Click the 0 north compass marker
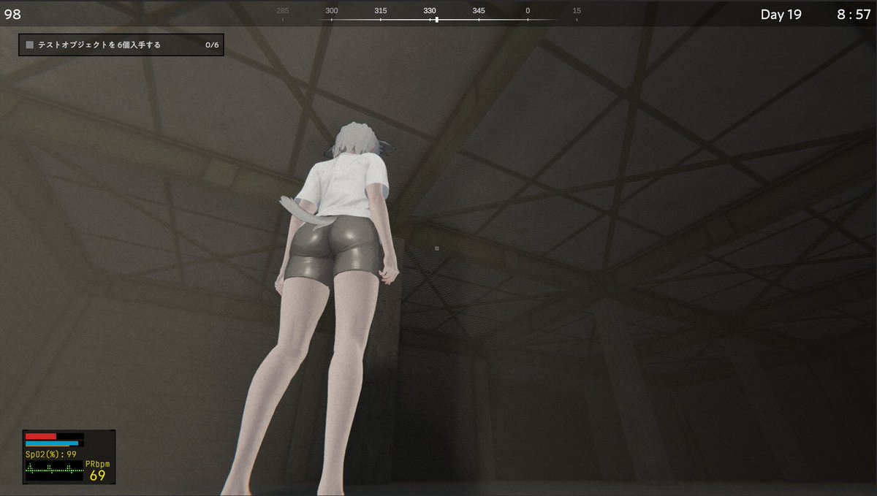The height and width of the screenshot is (496, 877). coord(527,10)
